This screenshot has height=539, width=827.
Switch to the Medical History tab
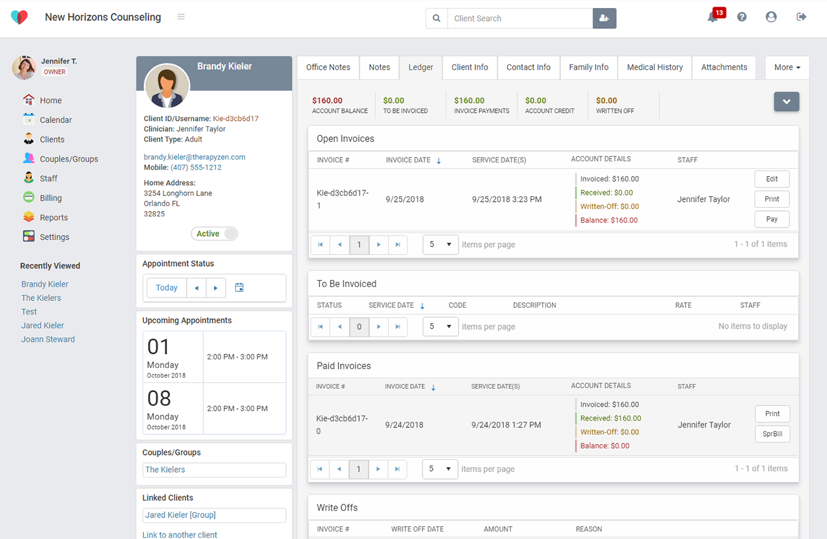[x=654, y=67]
